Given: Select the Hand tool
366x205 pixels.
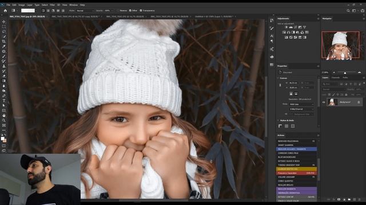Looking at the screenshot, I should [x=4, y=116].
